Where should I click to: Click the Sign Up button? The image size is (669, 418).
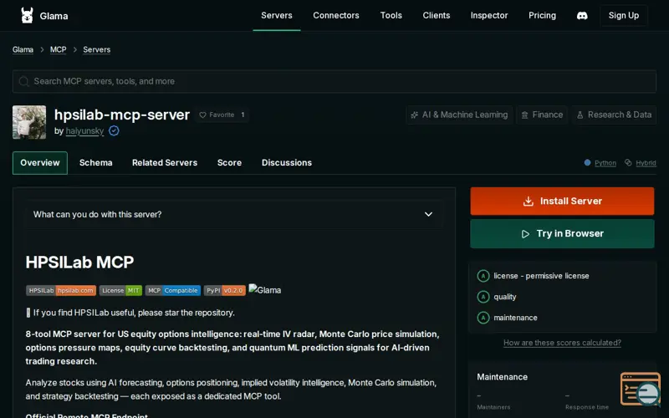pyautogui.click(x=624, y=16)
